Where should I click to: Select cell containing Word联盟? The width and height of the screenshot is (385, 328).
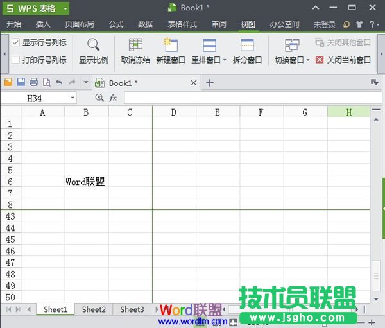click(x=87, y=181)
